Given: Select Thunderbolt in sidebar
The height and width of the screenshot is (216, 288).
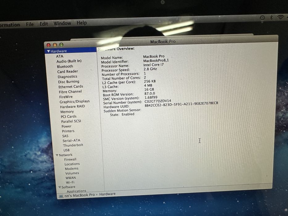Looking at the screenshot, I should pos(73,145).
